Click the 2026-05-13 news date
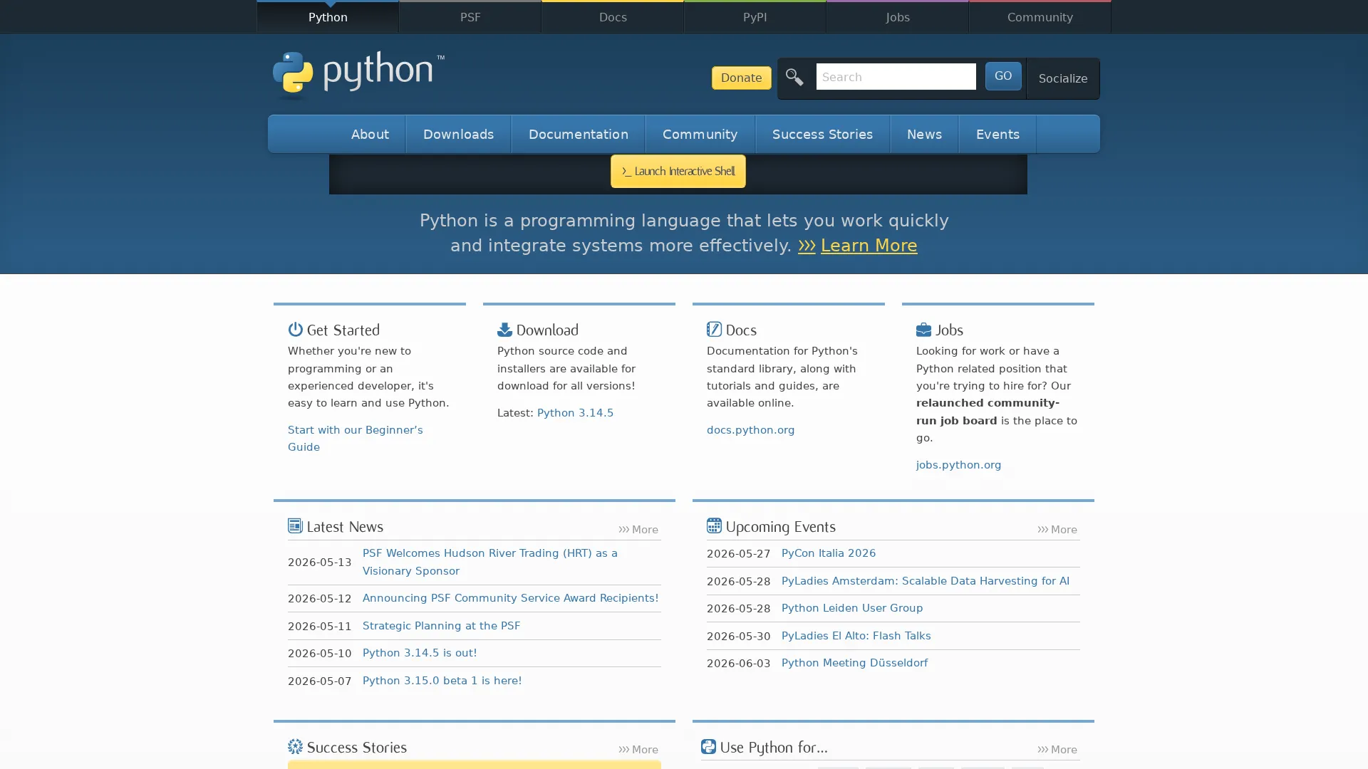This screenshot has height=769, width=1368. pyautogui.click(x=319, y=563)
